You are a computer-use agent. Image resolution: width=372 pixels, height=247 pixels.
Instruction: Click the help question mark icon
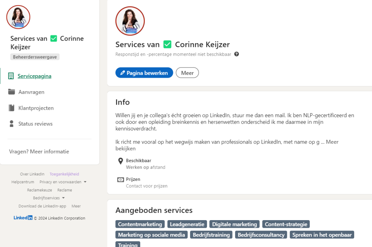click(x=236, y=54)
